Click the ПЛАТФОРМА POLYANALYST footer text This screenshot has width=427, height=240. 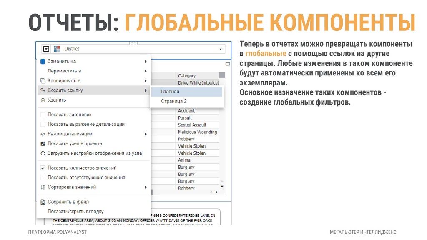58,232
